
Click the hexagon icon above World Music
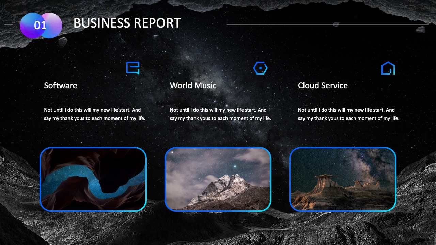260,68
